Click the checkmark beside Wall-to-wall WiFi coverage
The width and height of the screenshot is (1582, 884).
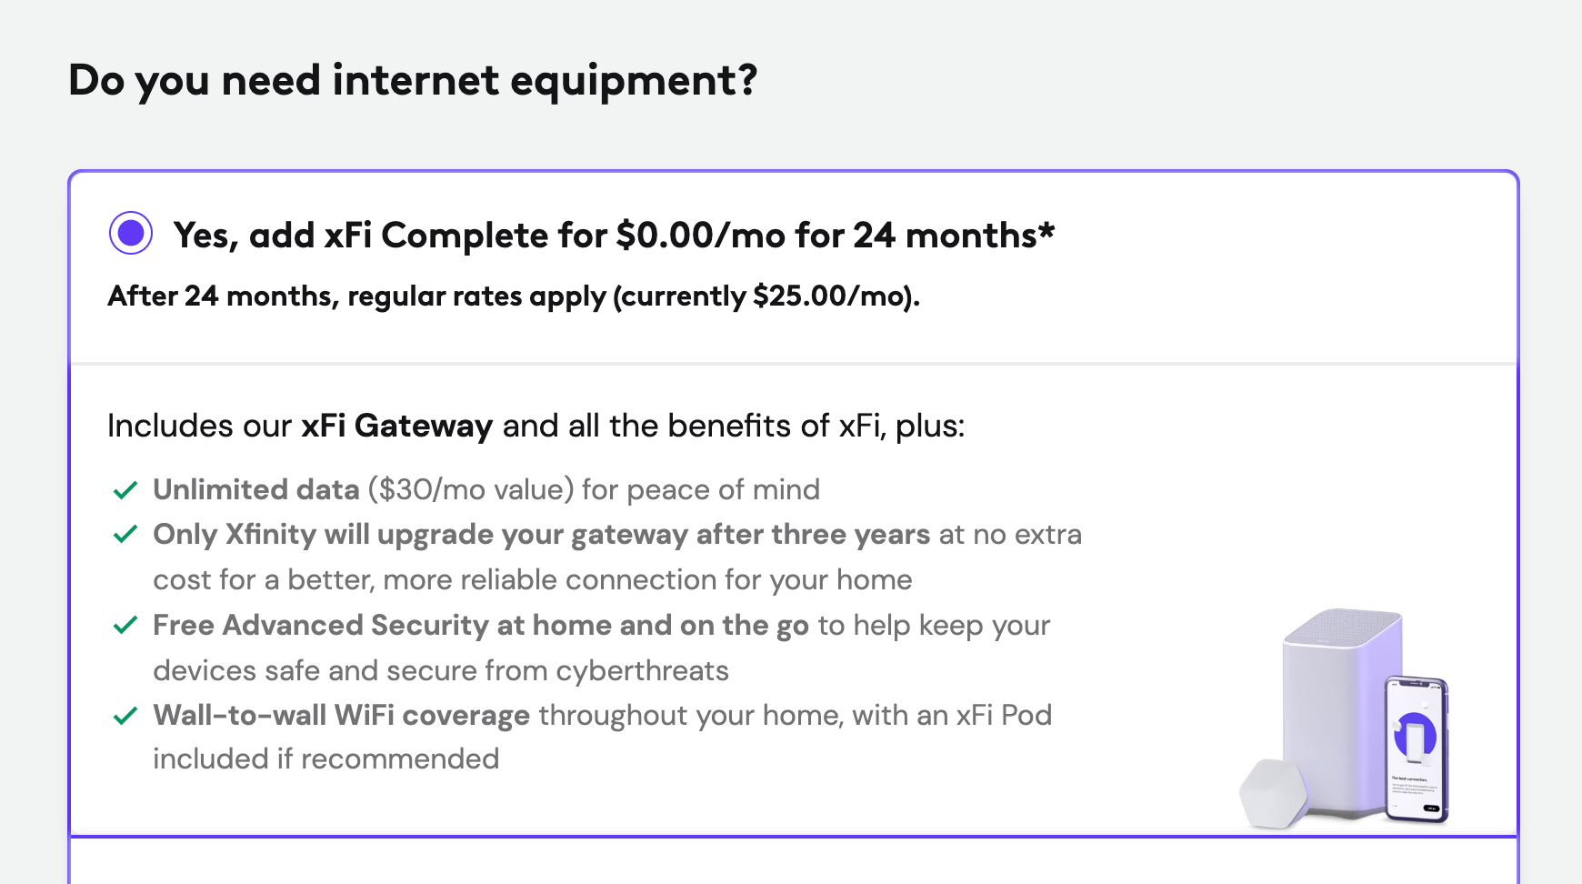pyautogui.click(x=125, y=716)
